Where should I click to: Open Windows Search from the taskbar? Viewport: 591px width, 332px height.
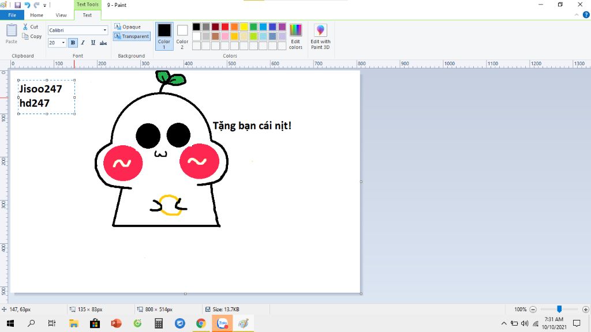coord(31,323)
